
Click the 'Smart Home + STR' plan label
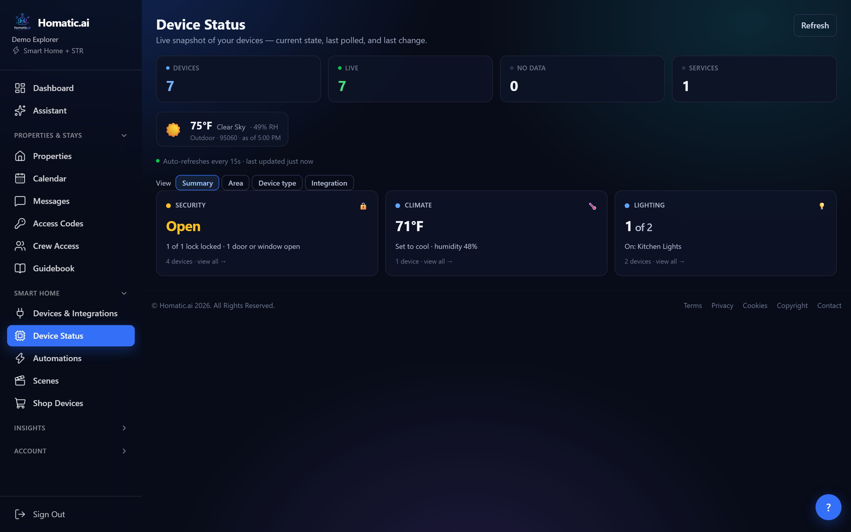click(x=53, y=51)
